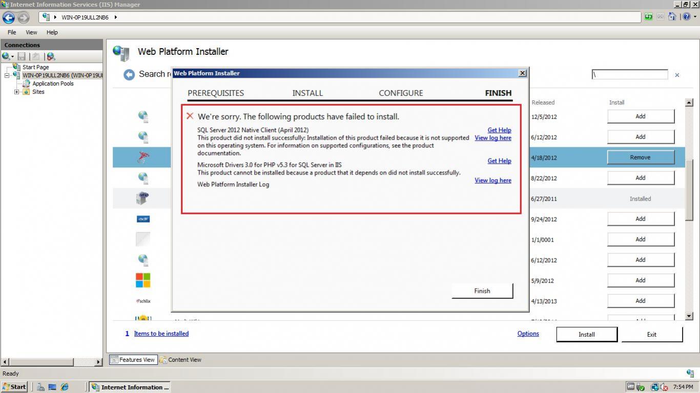Go to Home via the house icon
700x393 pixels.
pos(672,17)
